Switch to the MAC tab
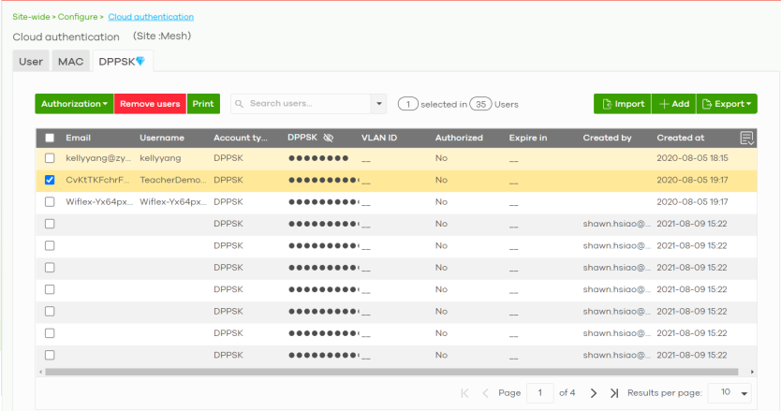 pyautogui.click(x=70, y=62)
